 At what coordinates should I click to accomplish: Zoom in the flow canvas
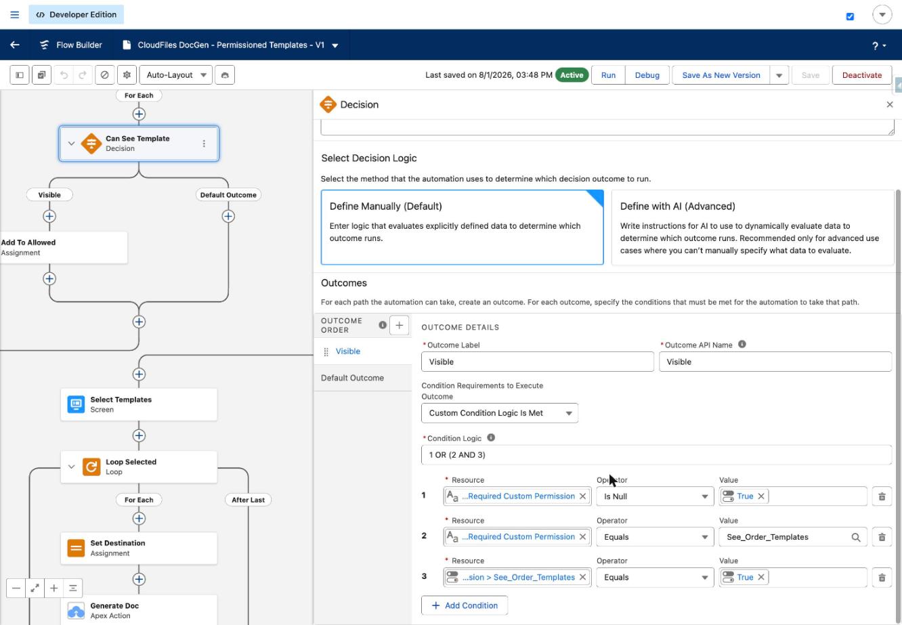[53, 588]
